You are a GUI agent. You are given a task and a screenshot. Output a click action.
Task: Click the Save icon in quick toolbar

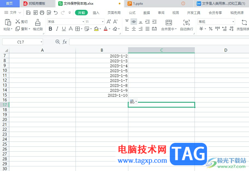[x=28, y=13]
